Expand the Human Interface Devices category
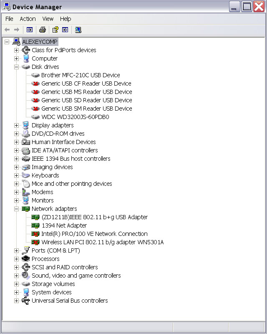Viewport: 267px width, 334px height. pyautogui.click(x=16, y=142)
